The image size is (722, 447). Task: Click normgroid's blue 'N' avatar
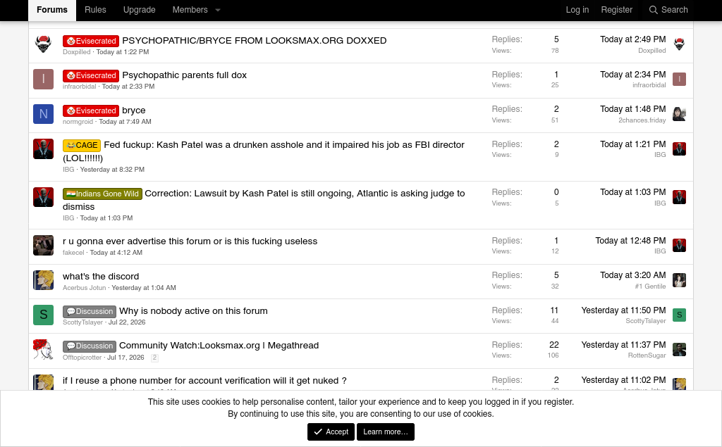[43, 114]
